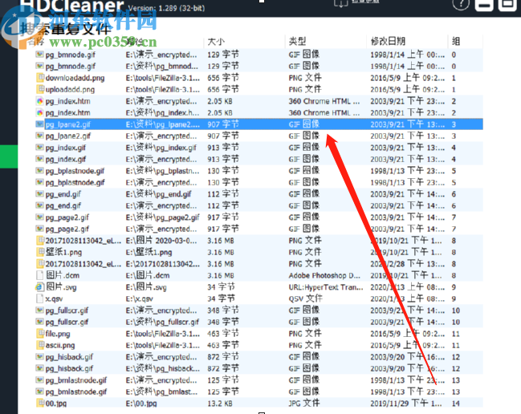Click FileZilla path in uploadadd.png row

click(163, 89)
